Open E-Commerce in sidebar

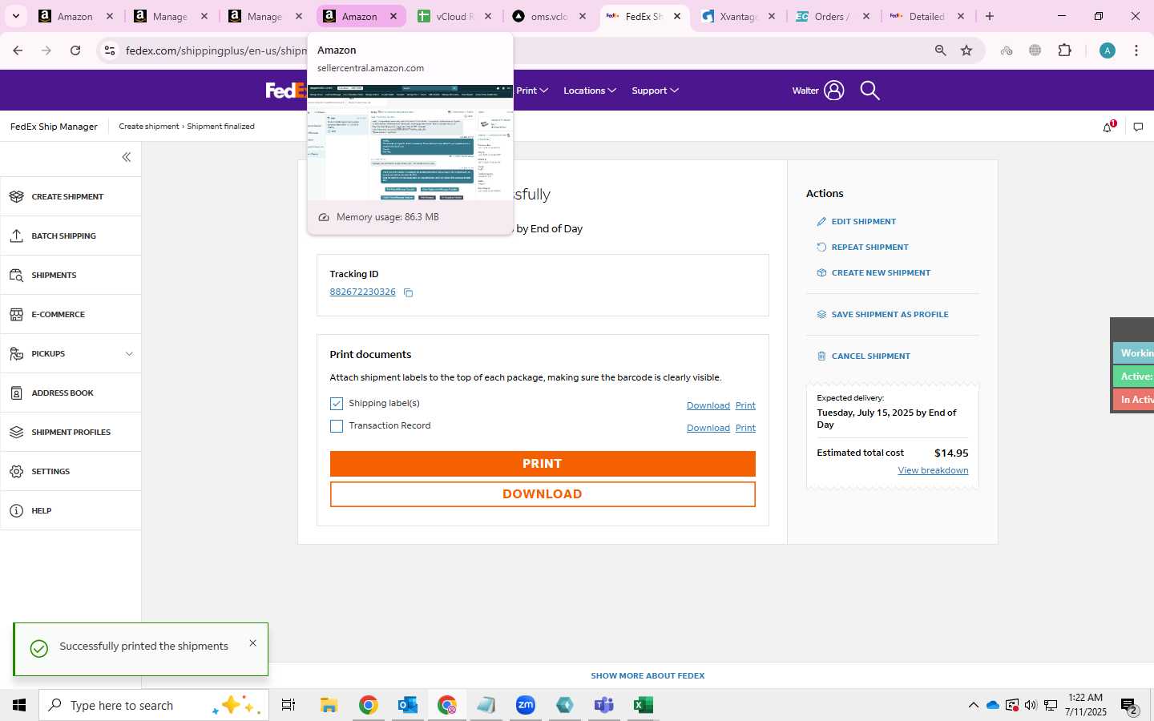71,314
